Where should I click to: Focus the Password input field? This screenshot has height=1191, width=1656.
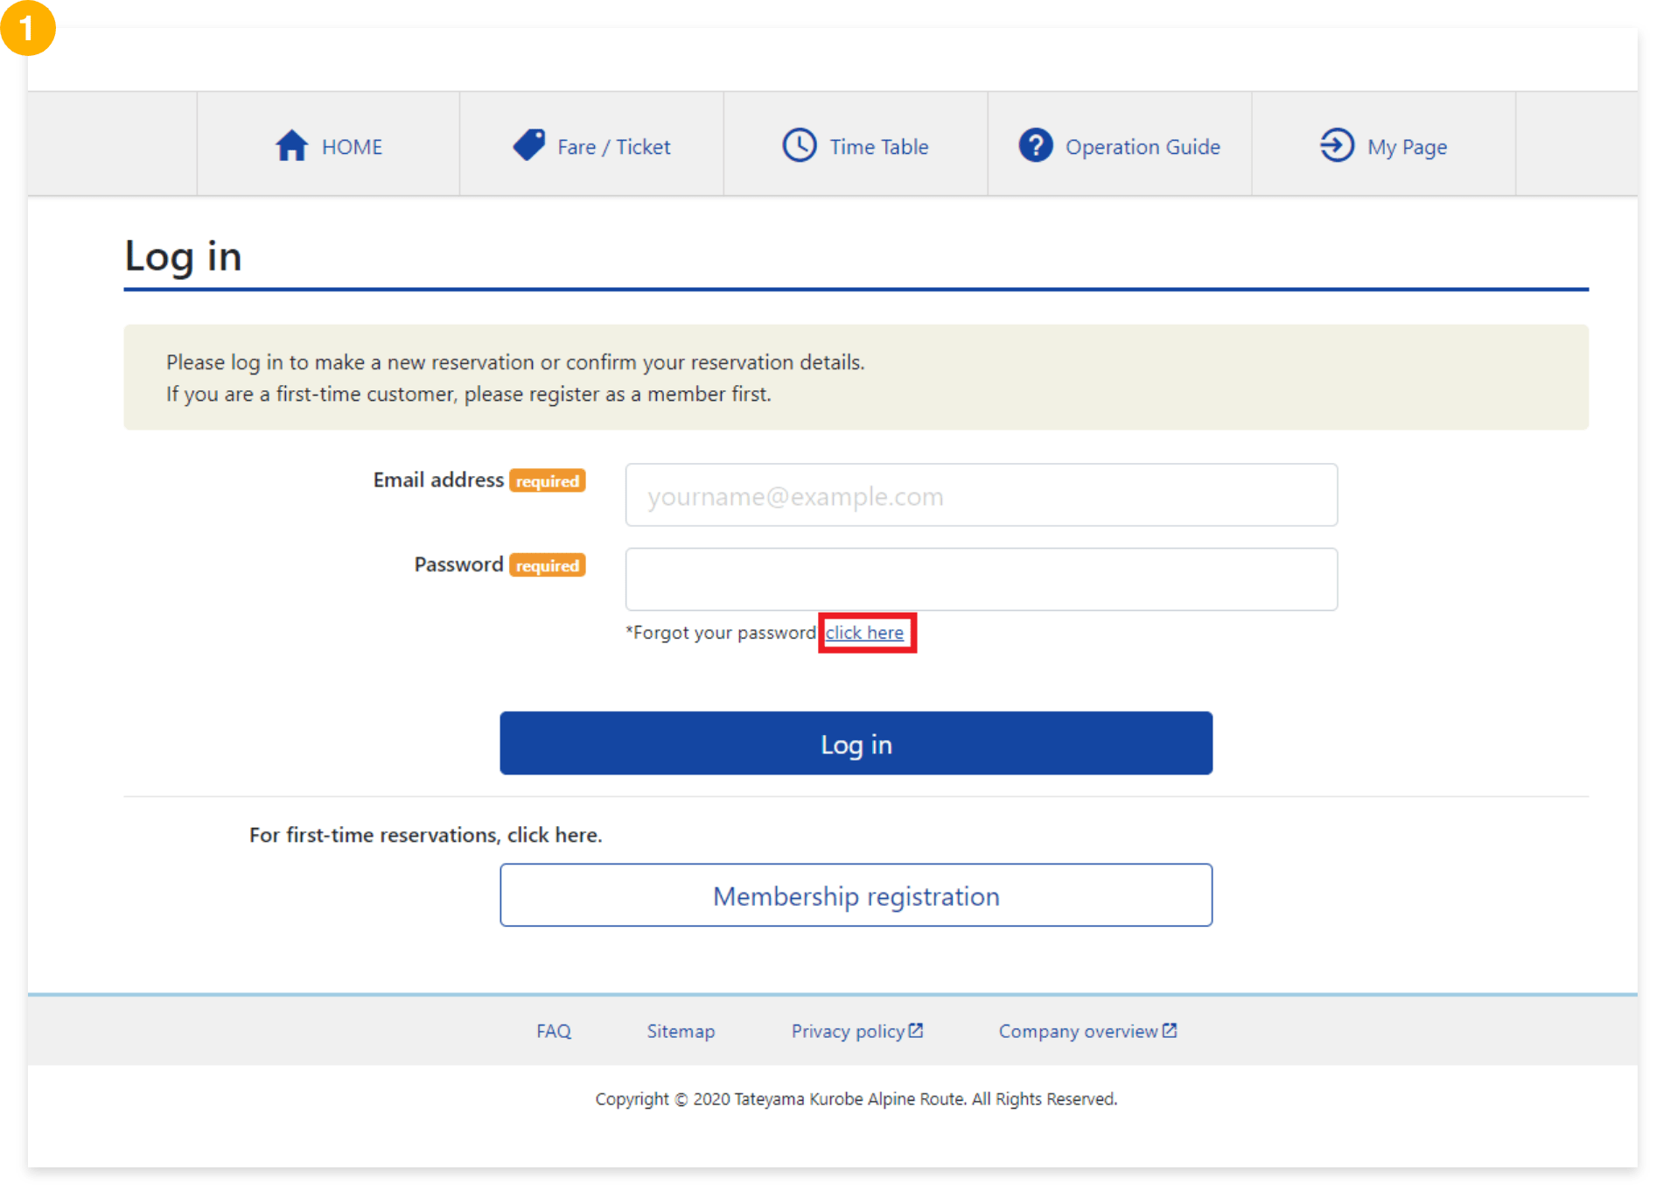coord(982,579)
